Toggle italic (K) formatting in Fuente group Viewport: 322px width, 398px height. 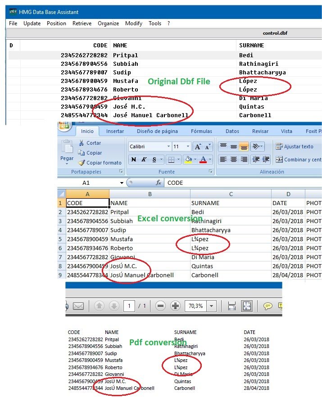pyautogui.click(x=144, y=160)
